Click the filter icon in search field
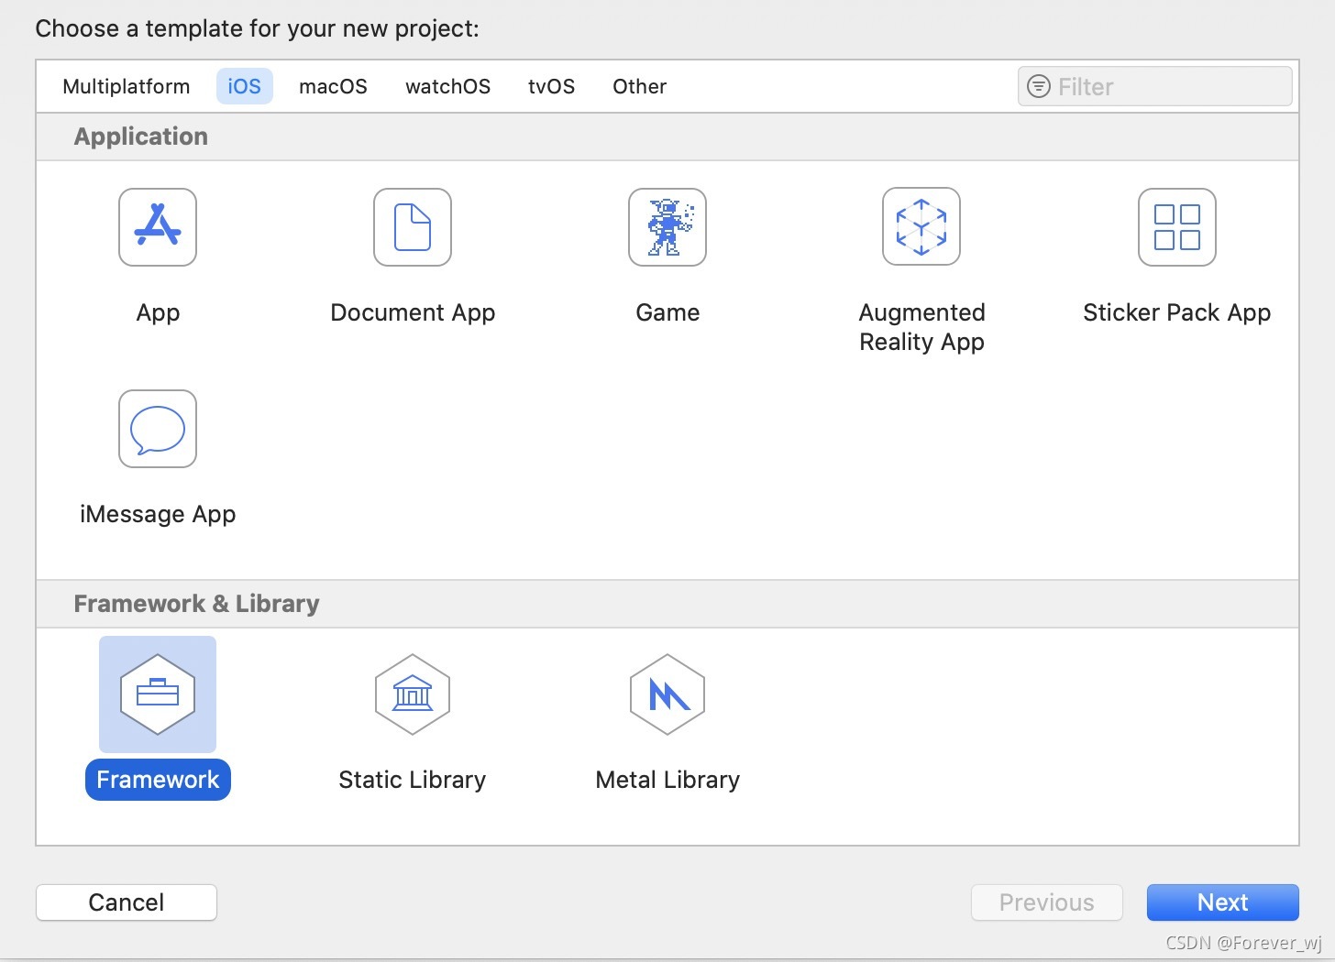 [1038, 86]
